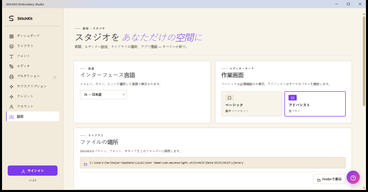Click the library layers icon
The image size is (368, 192).
(11, 46)
